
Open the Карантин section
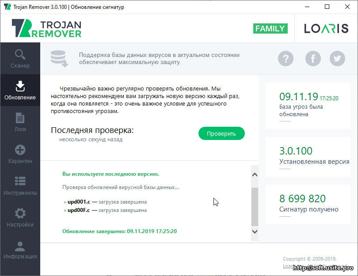(x=20, y=154)
